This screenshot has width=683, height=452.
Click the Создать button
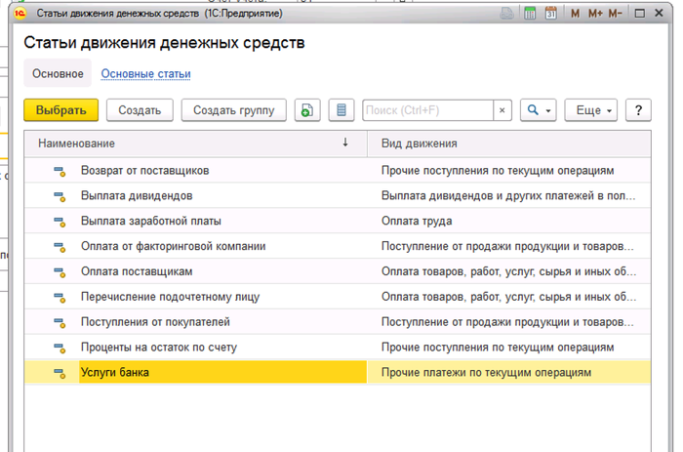tap(140, 110)
